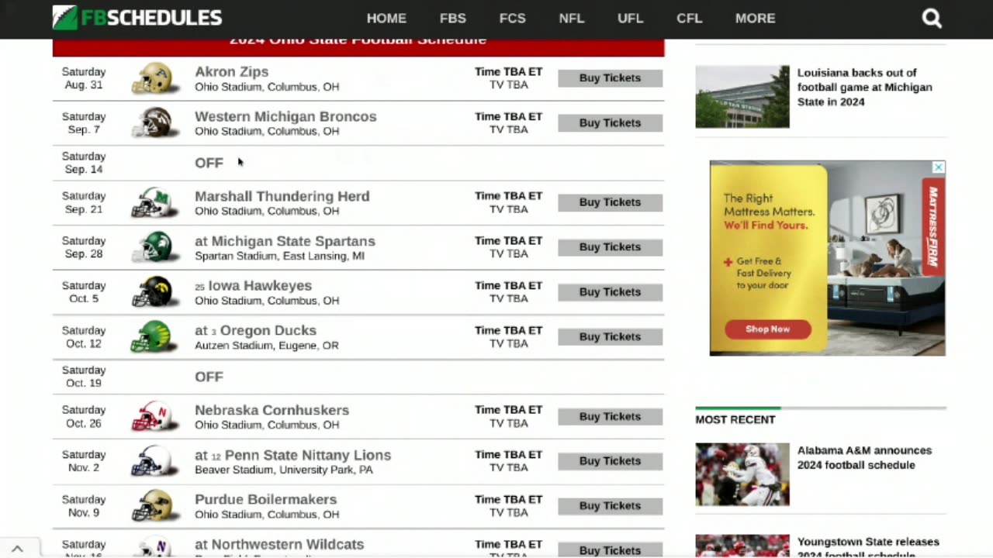Screen dimensions: 993x558
Task: Open the Akron Zips team link
Action: [x=231, y=71]
